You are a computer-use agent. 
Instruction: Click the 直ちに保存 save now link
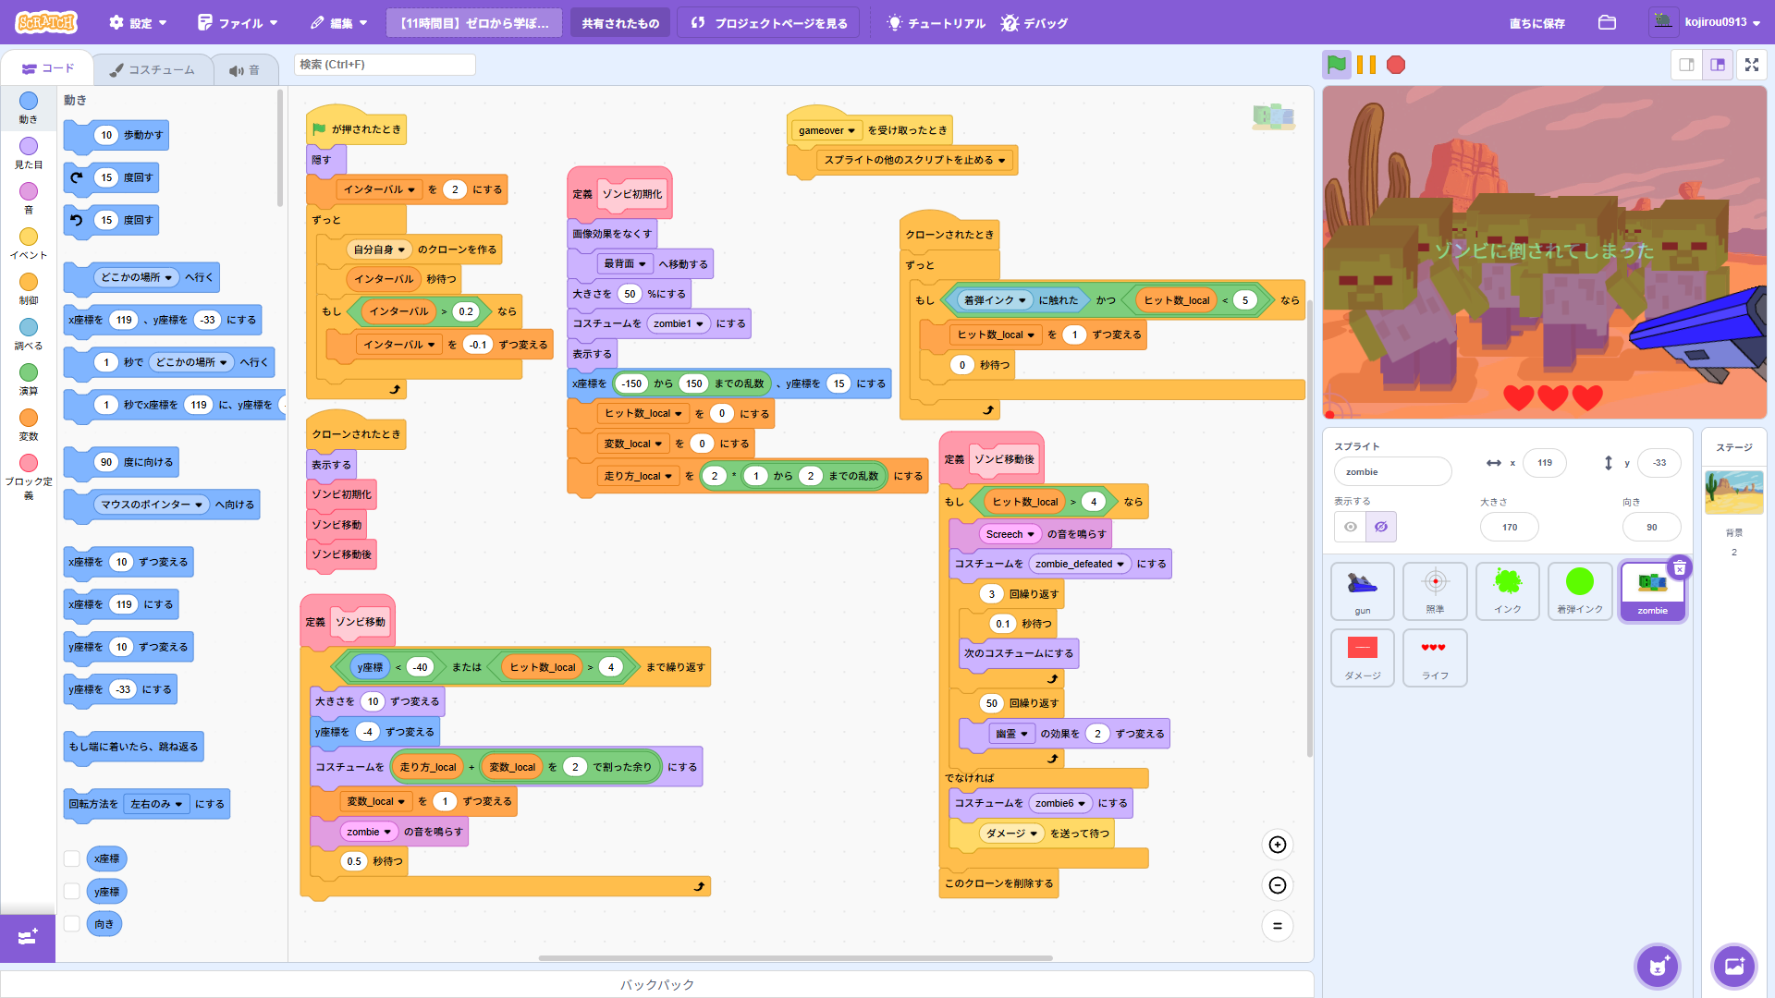[x=1536, y=23]
